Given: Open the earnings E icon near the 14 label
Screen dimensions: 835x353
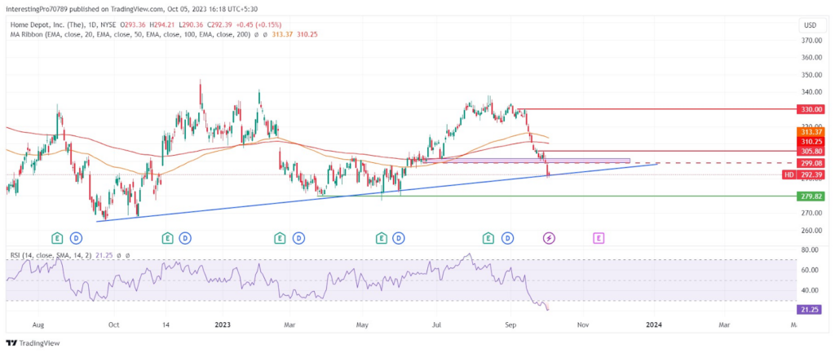Looking at the screenshot, I should point(168,237).
